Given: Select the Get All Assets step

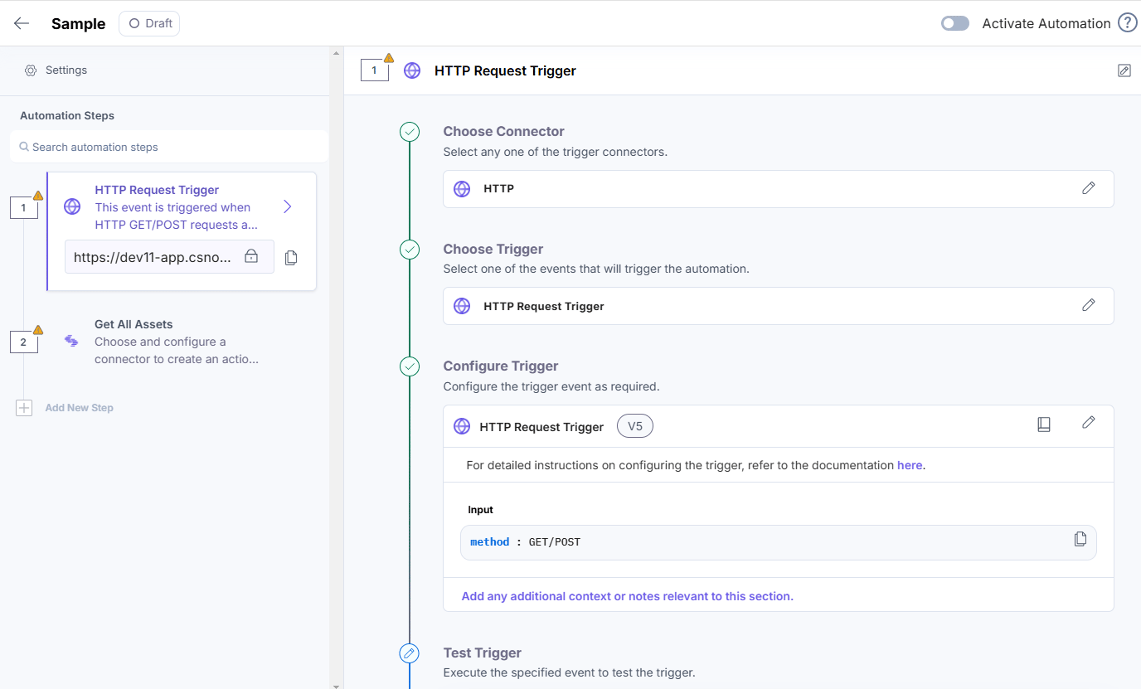Looking at the screenshot, I should 176,342.
